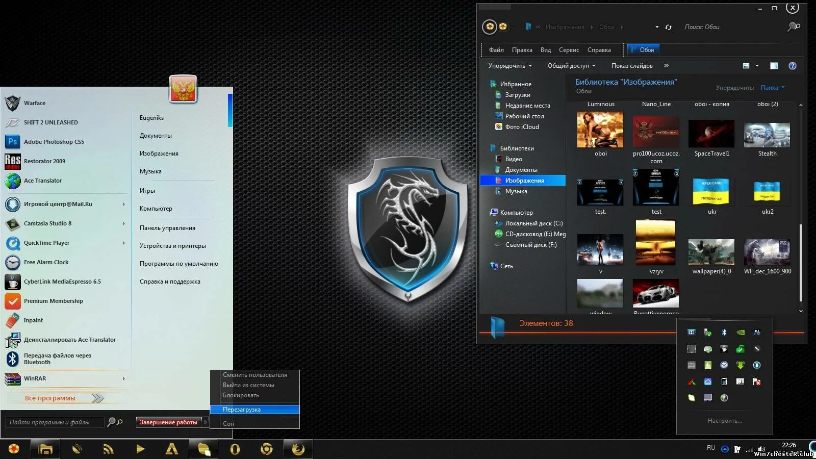Click the Explorer help question-mark icon
The width and height of the screenshot is (816, 459).
pyautogui.click(x=792, y=65)
